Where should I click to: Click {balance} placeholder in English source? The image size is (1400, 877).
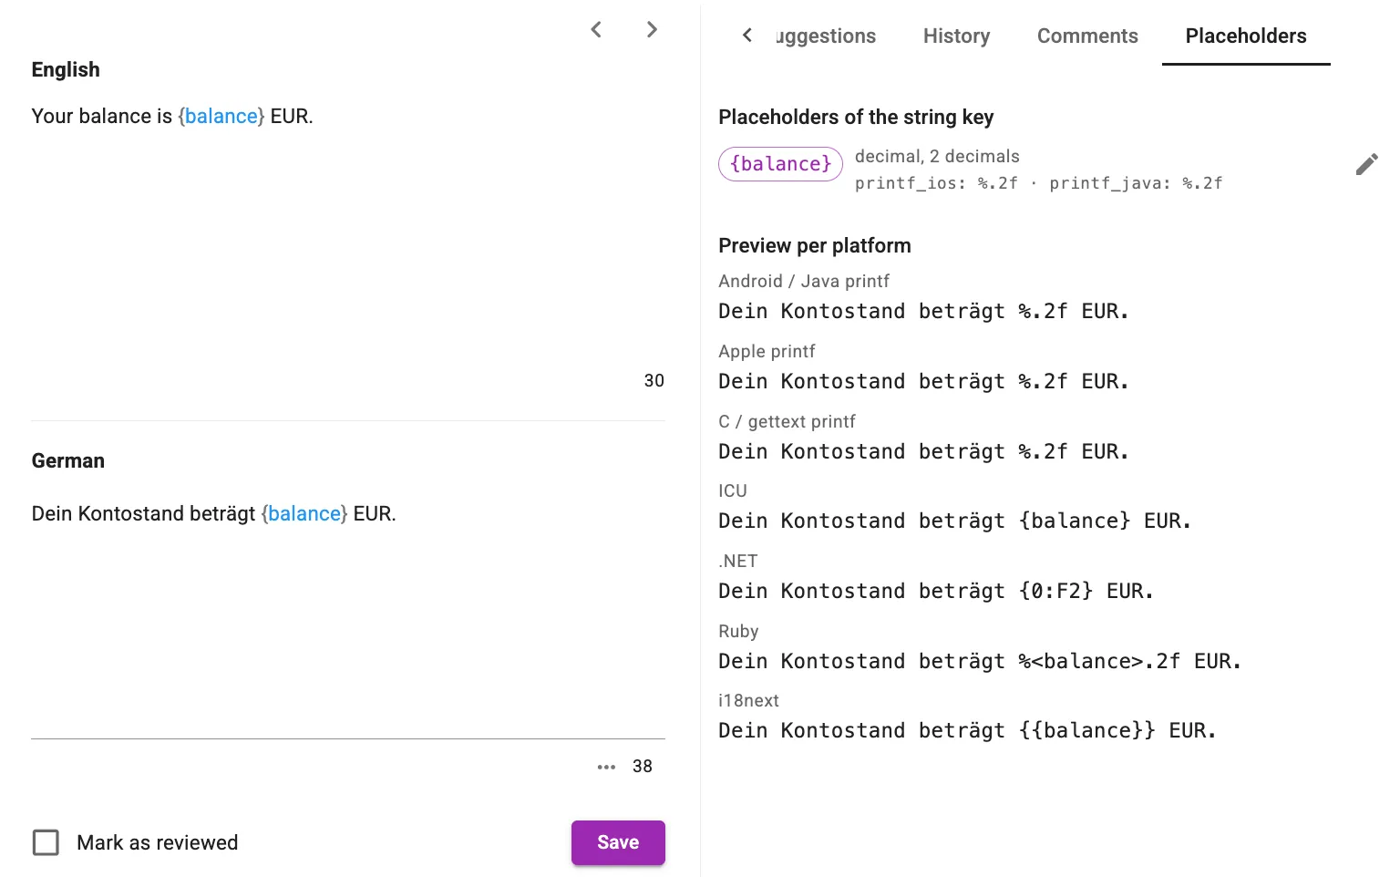pyautogui.click(x=221, y=117)
